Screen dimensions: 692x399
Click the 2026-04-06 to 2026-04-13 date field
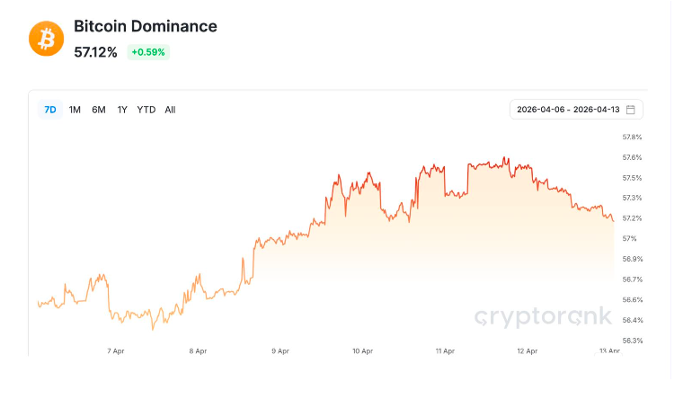click(567, 110)
